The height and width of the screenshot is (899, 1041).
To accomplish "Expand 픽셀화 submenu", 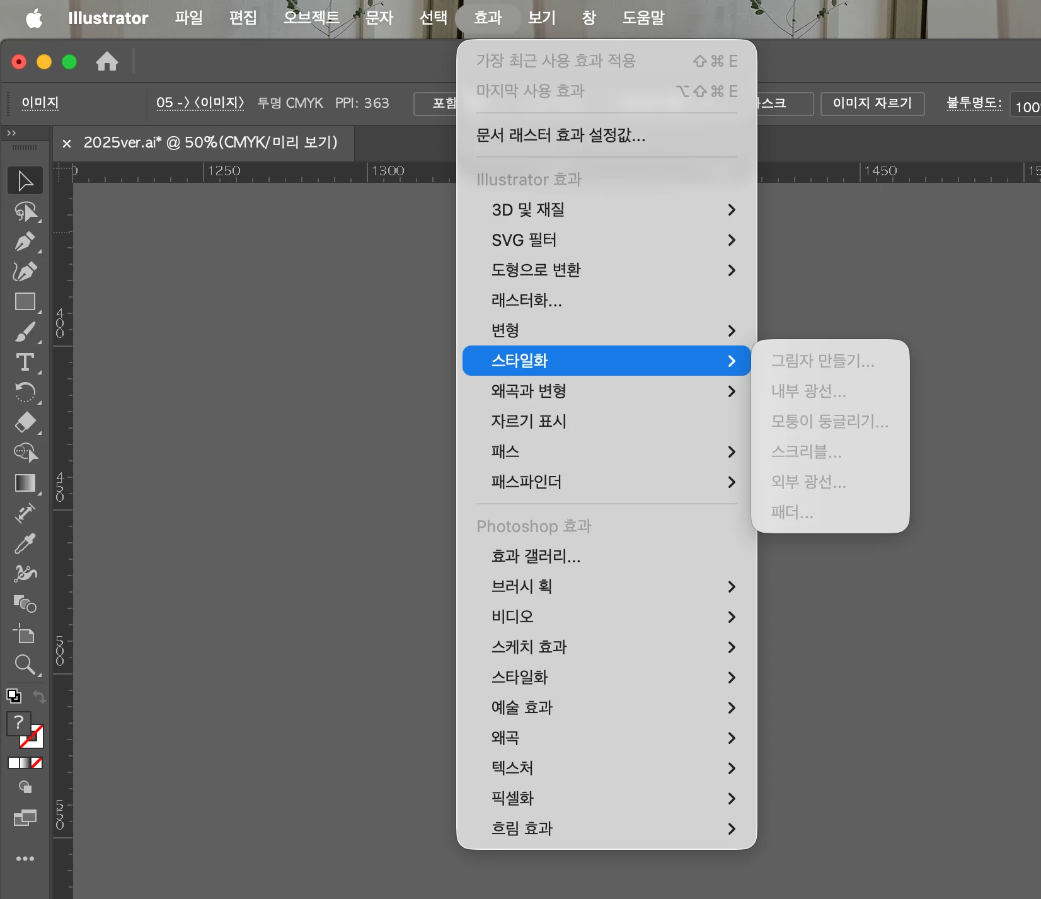I will pyautogui.click(x=606, y=798).
